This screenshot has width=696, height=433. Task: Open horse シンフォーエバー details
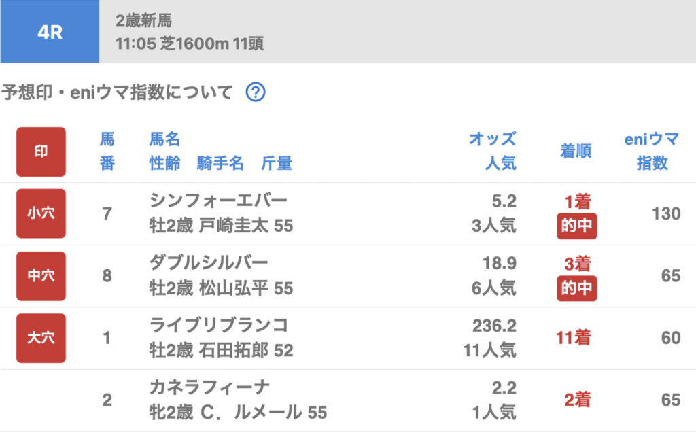pos(218,201)
